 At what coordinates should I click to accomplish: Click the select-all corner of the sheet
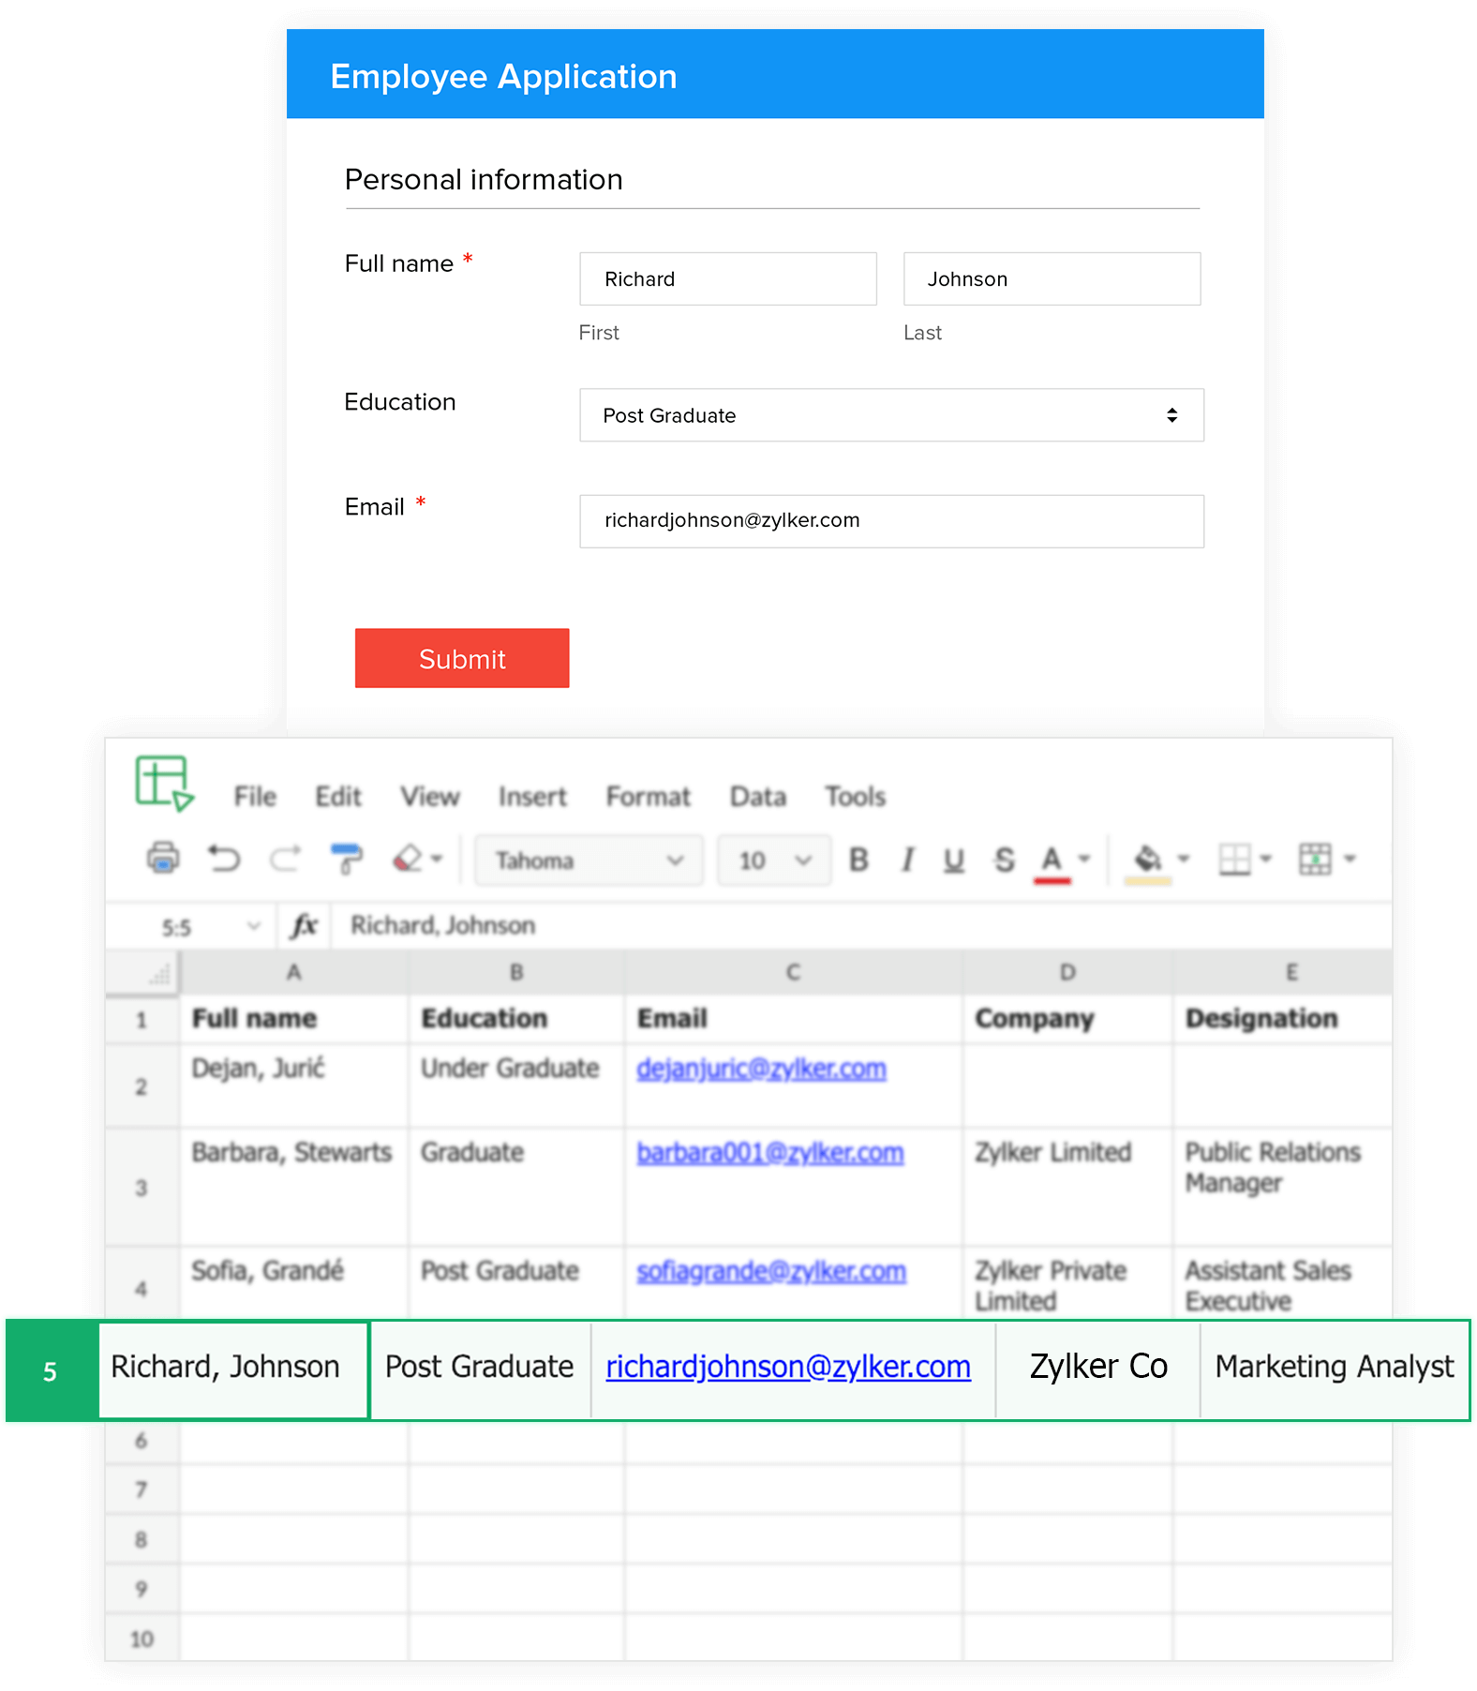point(142,972)
